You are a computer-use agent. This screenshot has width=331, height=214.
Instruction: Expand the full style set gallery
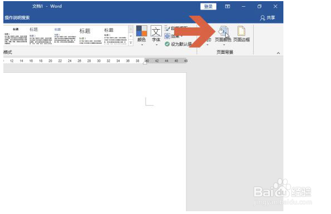tap(130, 43)
